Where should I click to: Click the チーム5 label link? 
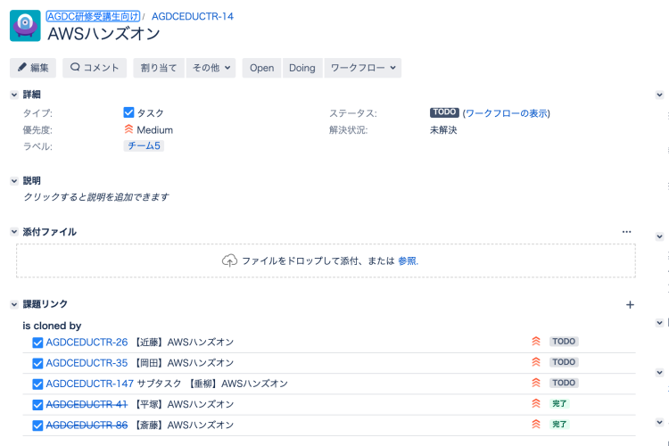144,146
